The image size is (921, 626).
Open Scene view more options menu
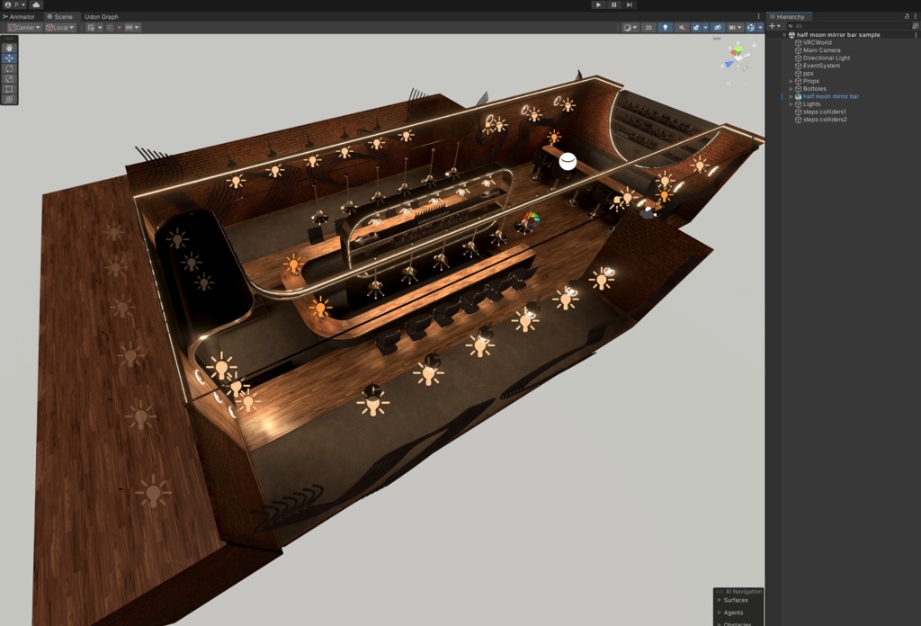[759, 16]
